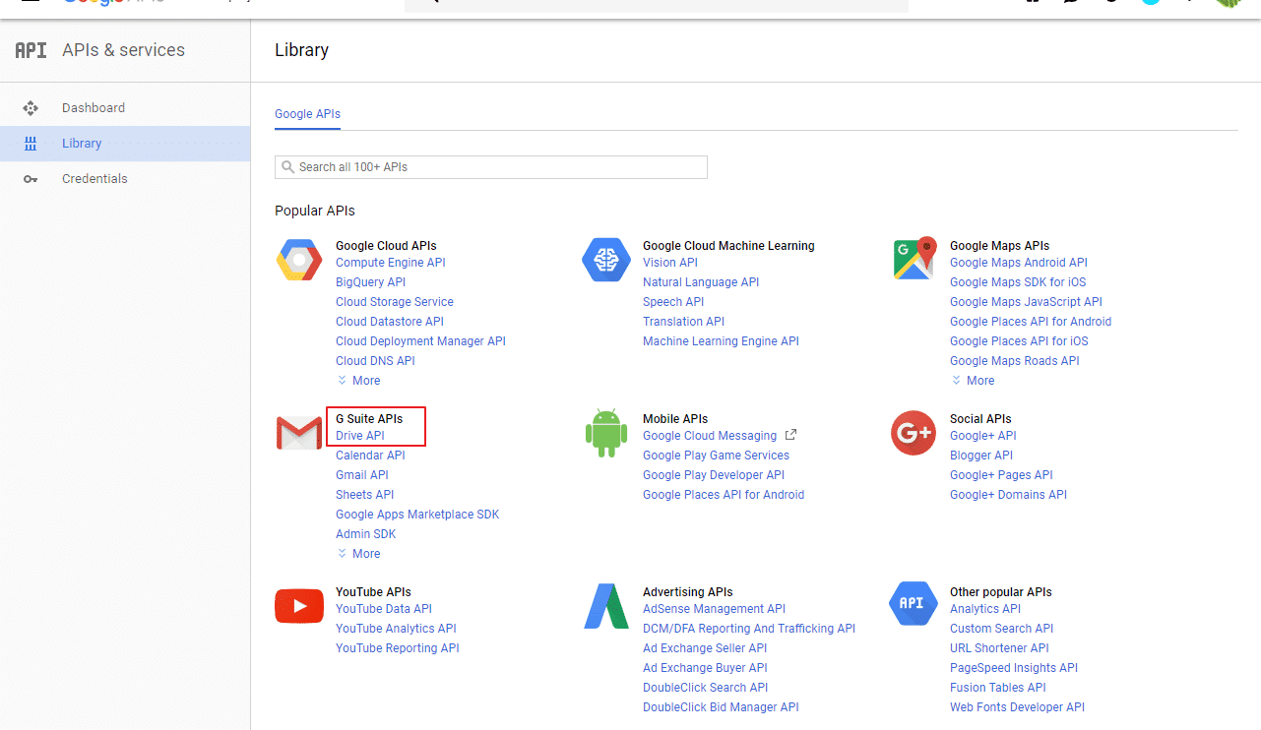Open the Translation API link

[683, 322]
